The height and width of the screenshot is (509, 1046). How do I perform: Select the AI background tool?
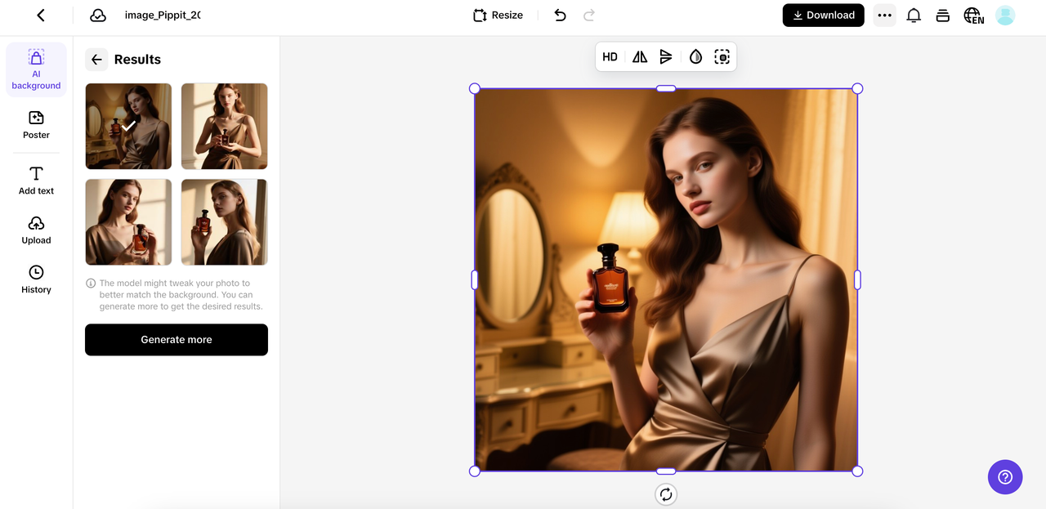click(36, 69)
